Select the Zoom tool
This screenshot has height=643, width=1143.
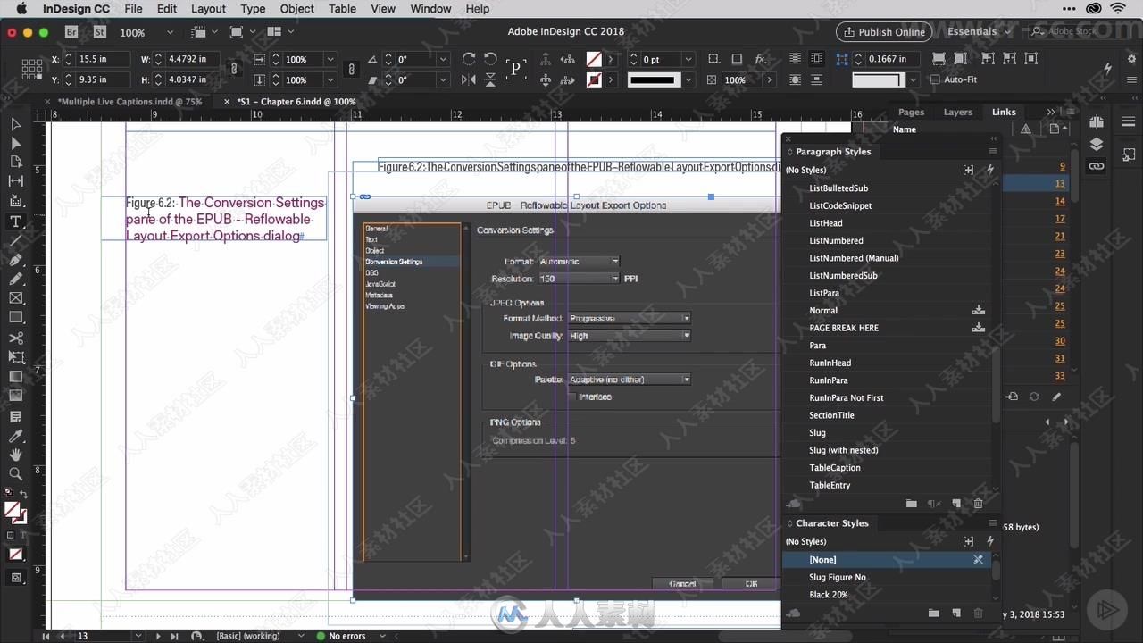[15, 473]
